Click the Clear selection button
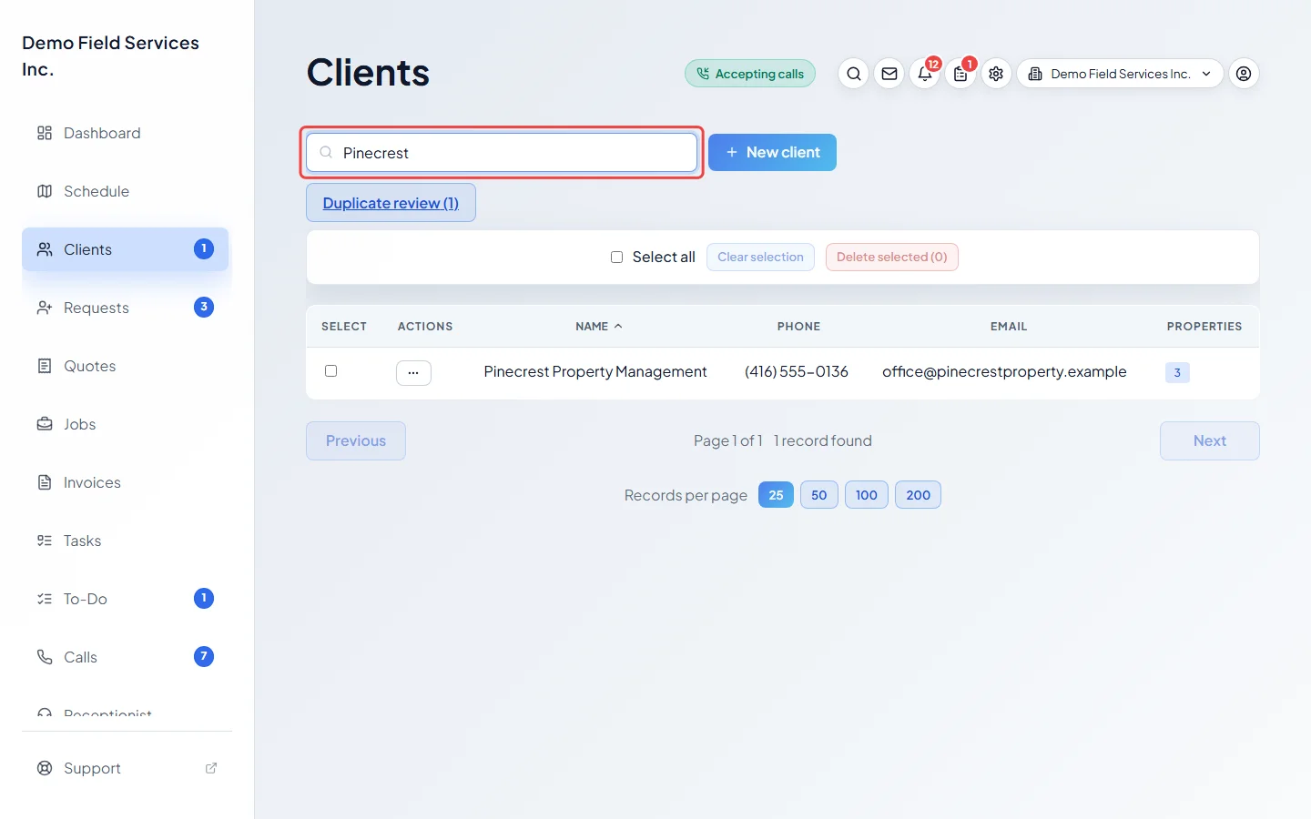The image size is (1311, 819). coord(760,257)
